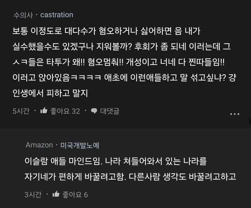Open the three-dot more options menu
The height and width of the screenshot is (208, 251).
click(234, 114)
